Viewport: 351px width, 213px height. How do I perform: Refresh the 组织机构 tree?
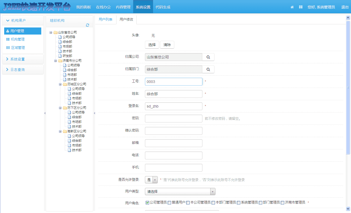click(87, 25)
